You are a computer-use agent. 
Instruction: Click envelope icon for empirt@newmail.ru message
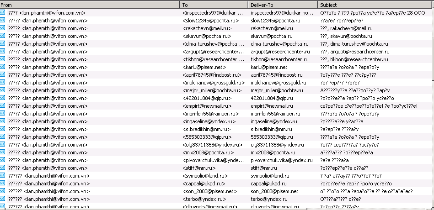2,105
